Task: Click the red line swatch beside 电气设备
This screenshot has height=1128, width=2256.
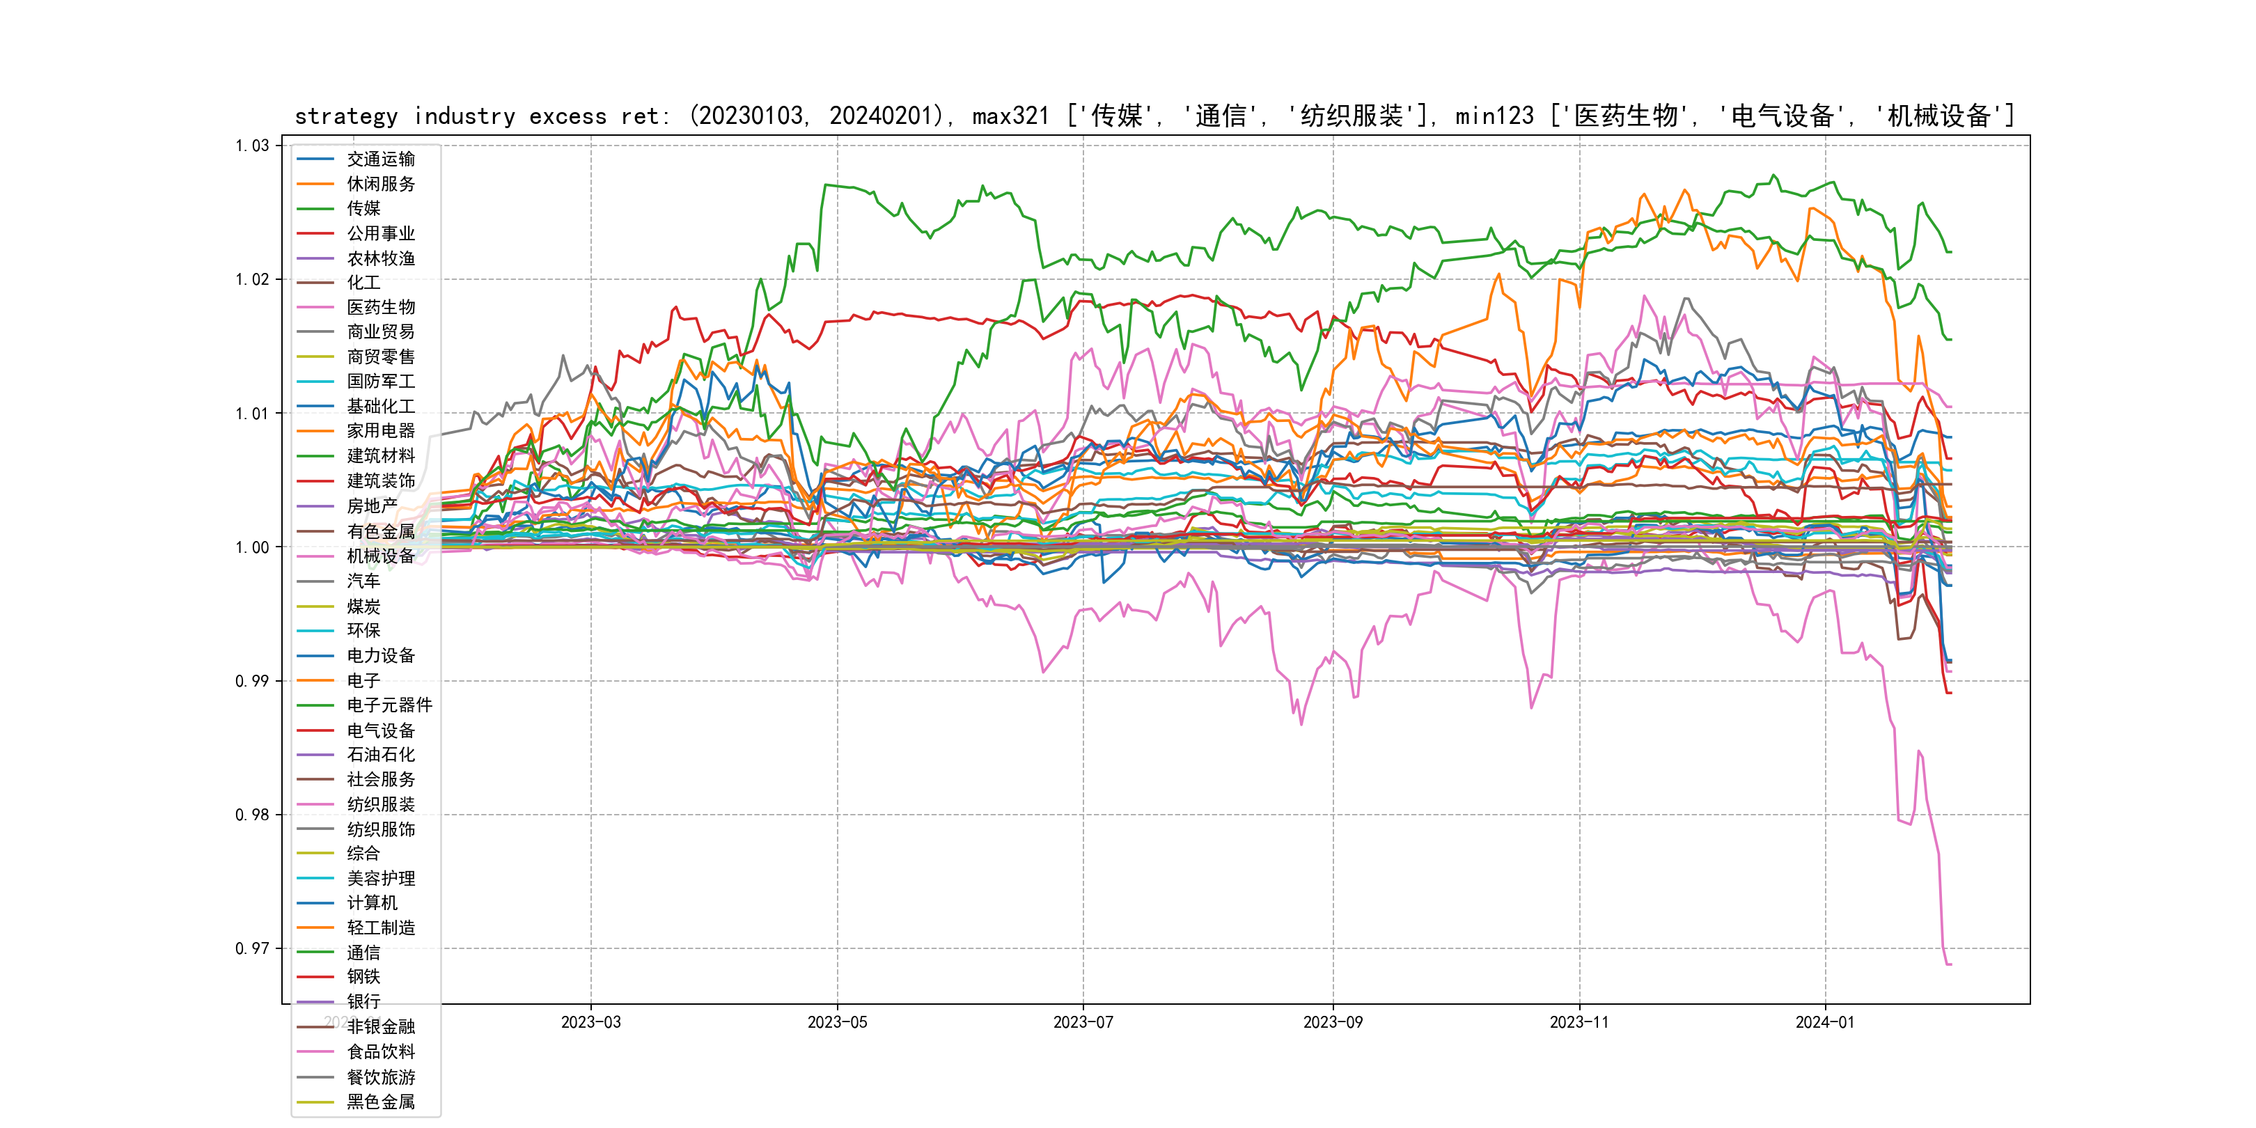Action: click(315, 730)
